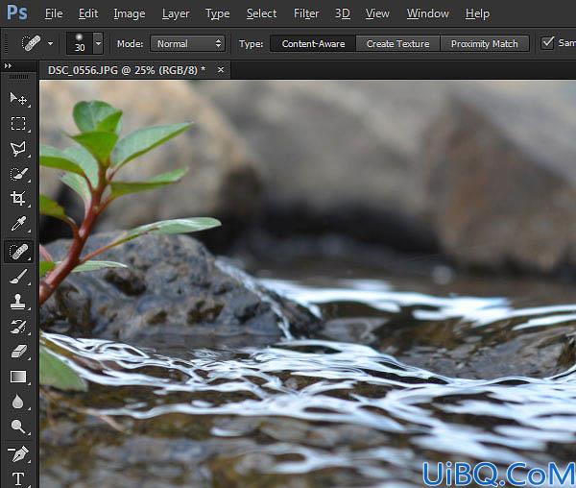Toggle the Sample All Layers checkbox
This screenshot has height=488, width=576.
547,43
